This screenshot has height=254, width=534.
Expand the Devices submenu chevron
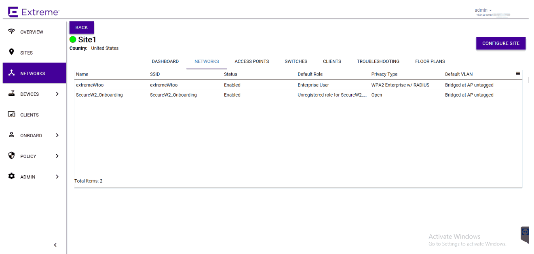point(57,94)
